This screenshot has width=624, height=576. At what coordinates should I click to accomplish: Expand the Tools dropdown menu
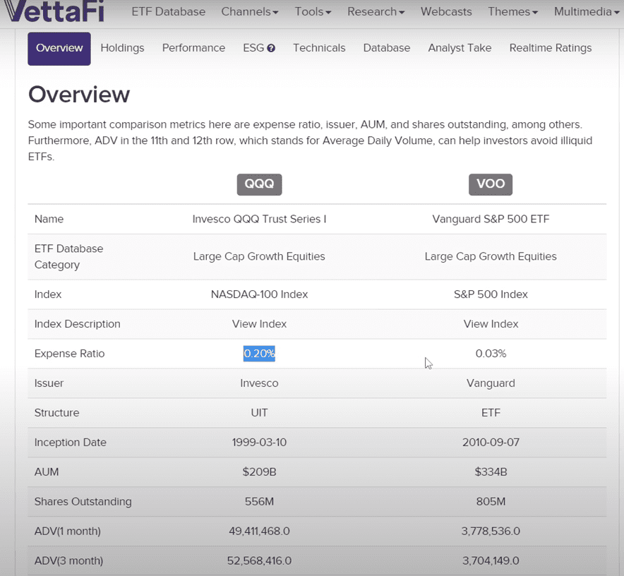click(313, 12)
